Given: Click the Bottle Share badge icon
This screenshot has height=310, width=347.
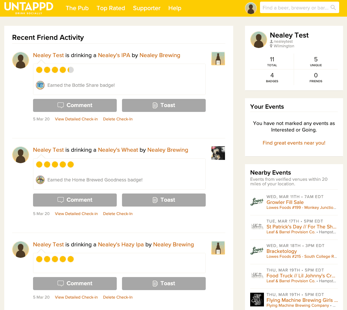Looking at the screenshot, I should click(40, 85).
